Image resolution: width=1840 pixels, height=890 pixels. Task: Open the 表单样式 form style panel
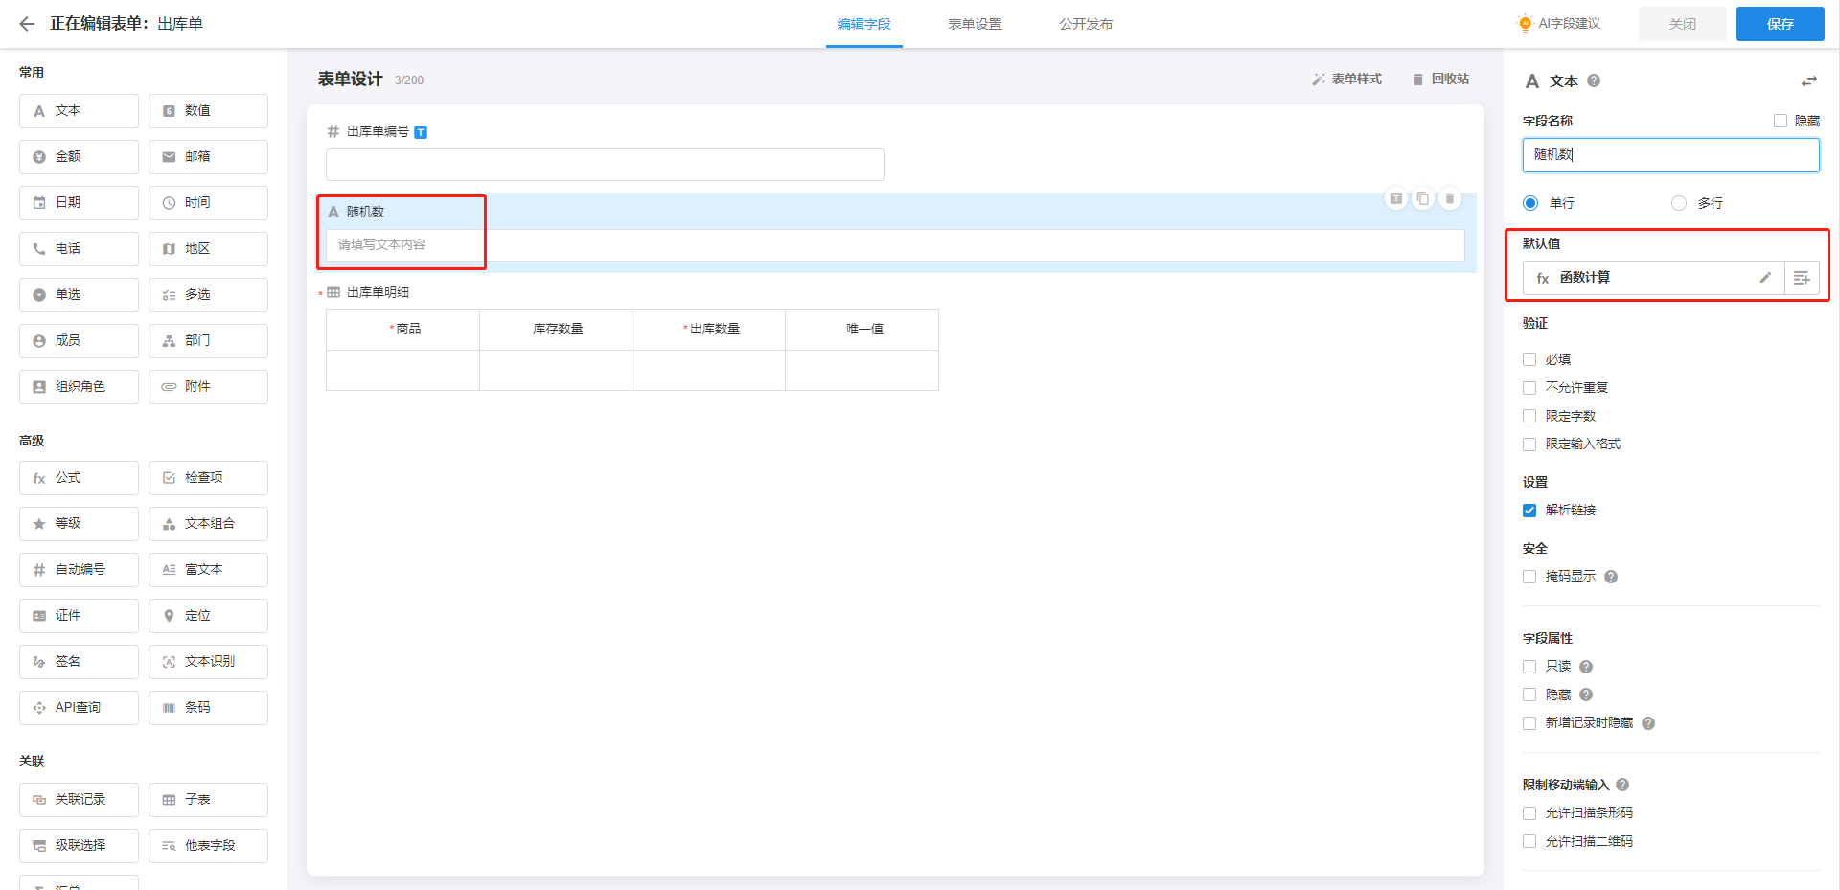pyautogui.click(x=1346, y=80)
